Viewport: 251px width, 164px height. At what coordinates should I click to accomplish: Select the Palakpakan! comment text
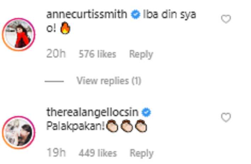pyautogui.click(x=76, y=126)
